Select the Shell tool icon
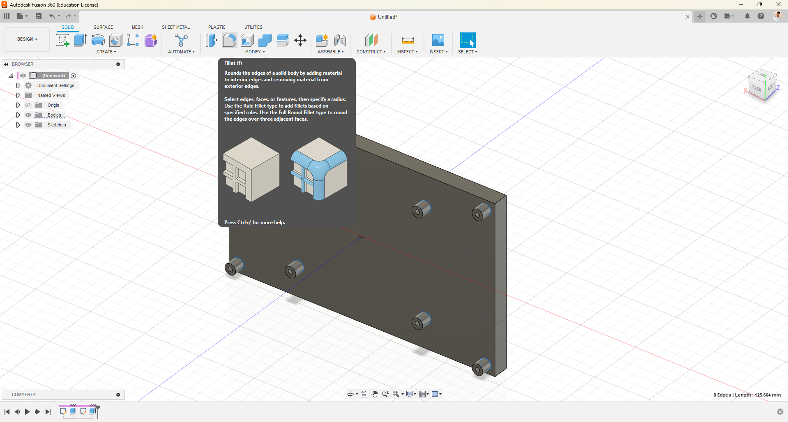The height and width of the screenshot is (422, 788). 247,40
